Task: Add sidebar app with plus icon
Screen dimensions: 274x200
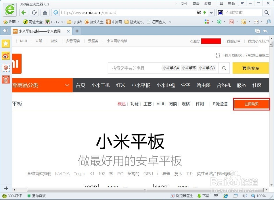Action: tap(6, 188)
